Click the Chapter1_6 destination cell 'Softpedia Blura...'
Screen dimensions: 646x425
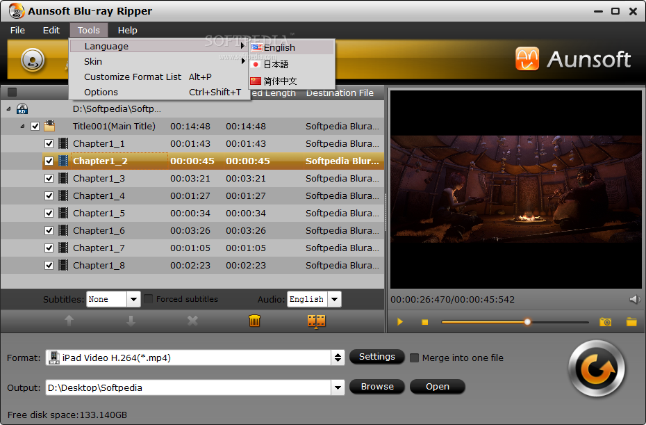coord(342,231)
